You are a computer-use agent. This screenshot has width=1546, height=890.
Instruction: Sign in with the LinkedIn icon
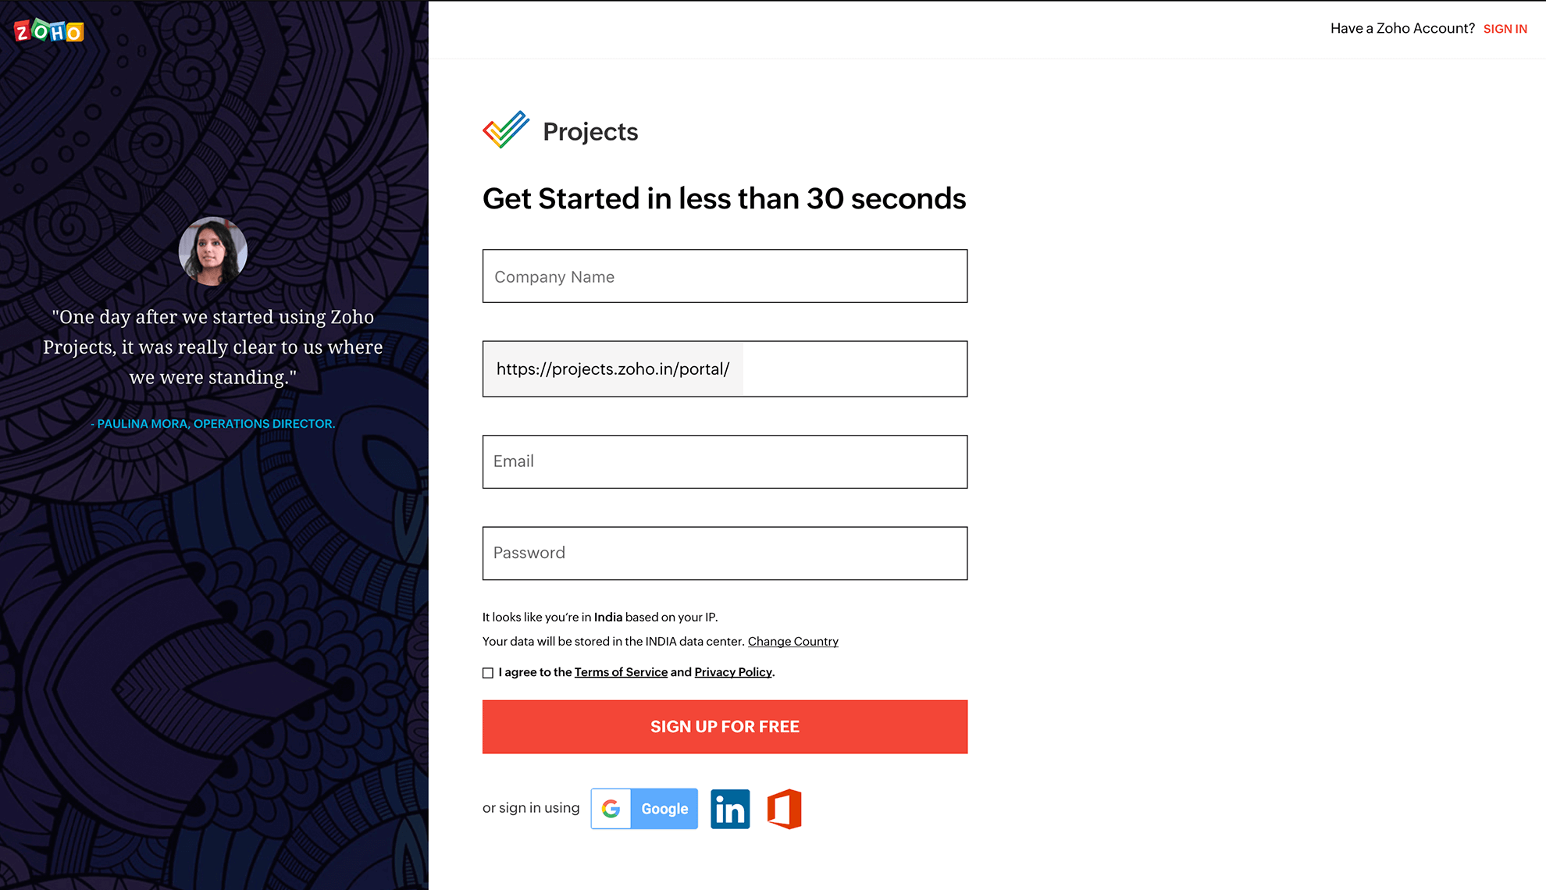[729, 809]
